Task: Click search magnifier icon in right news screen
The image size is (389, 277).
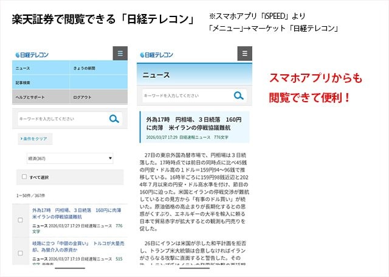Action: point(239,96)
